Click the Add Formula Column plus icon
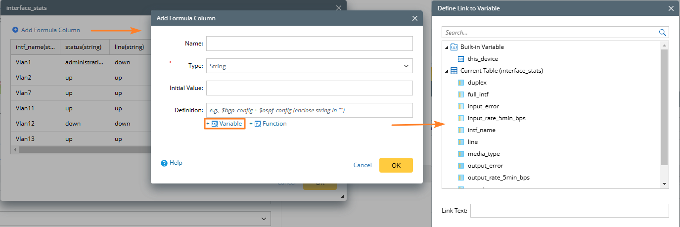Screen dimensions: 680x227 (15, 30)
